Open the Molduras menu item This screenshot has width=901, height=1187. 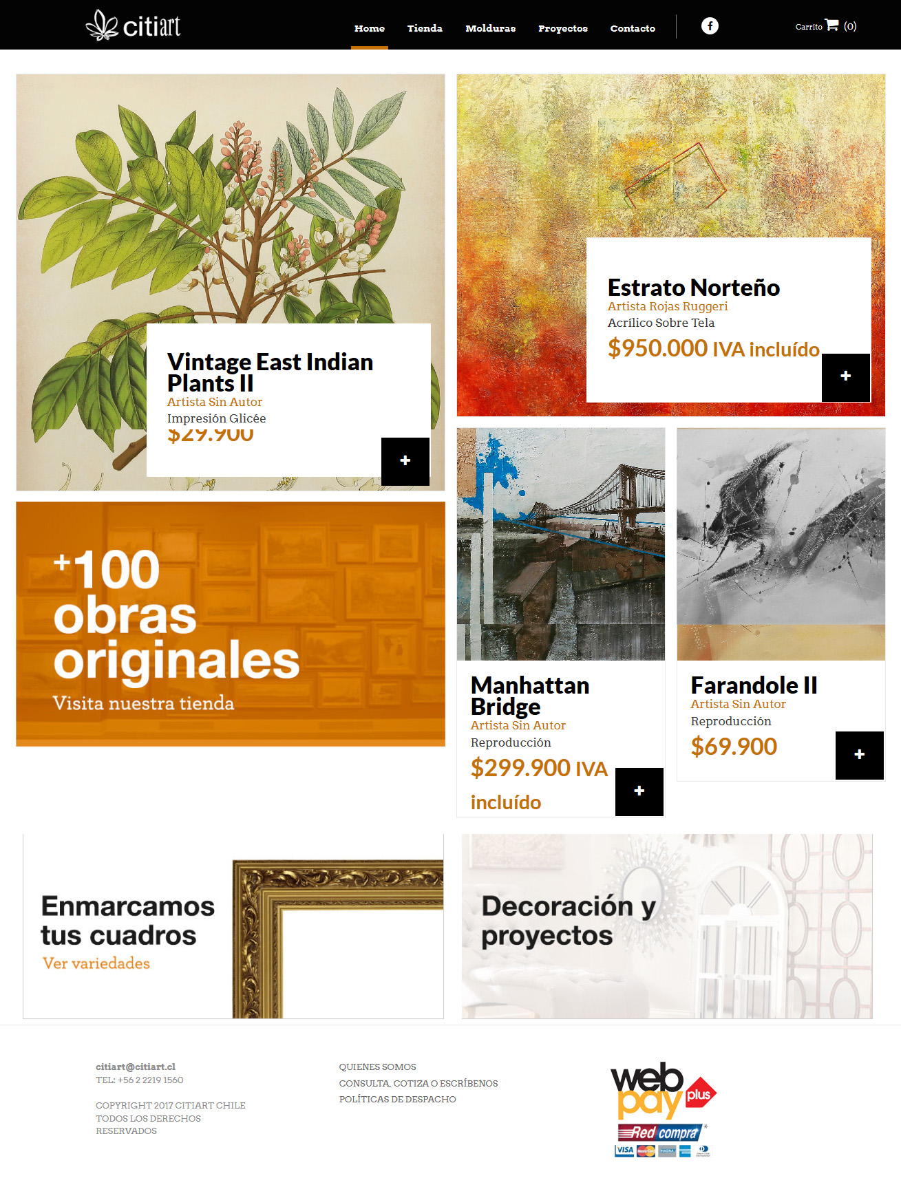click(491, 28)
